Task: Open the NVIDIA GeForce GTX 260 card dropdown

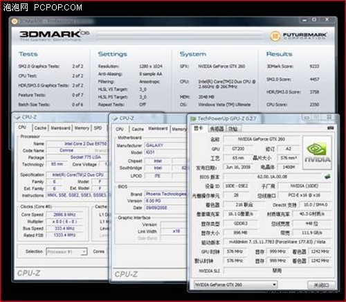Action: [x=235, y=285]
